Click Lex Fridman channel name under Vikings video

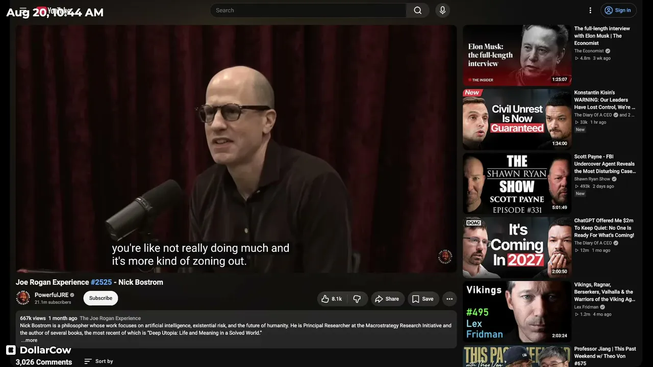pyautogui.click(x=586, y=307)
